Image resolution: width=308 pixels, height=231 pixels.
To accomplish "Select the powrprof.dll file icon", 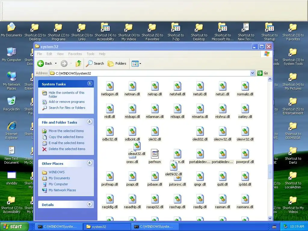I will point(245,154).
